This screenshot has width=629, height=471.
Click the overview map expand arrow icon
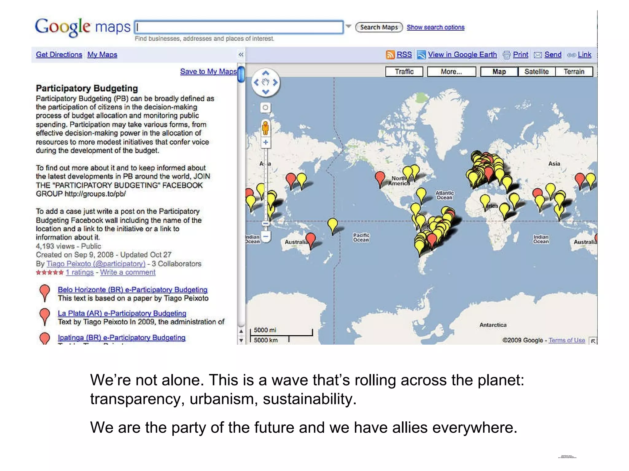point(593,341)
